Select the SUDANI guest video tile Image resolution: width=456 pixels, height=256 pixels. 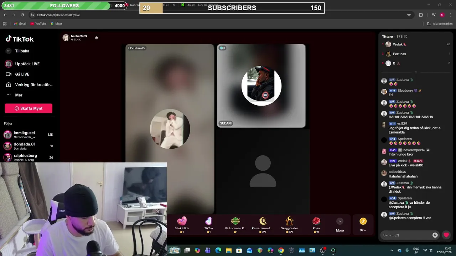pos(261,86)
